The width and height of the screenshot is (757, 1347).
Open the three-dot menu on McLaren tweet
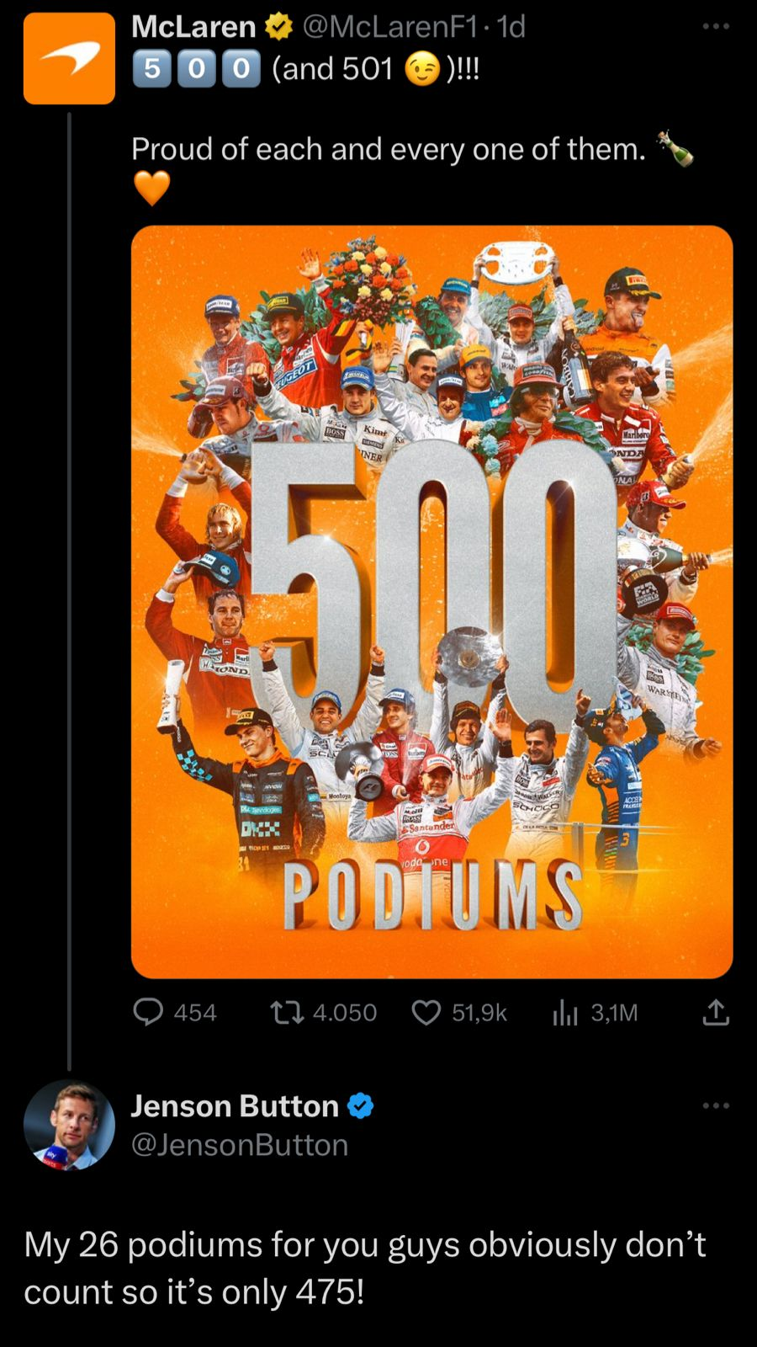click(716, 26)
